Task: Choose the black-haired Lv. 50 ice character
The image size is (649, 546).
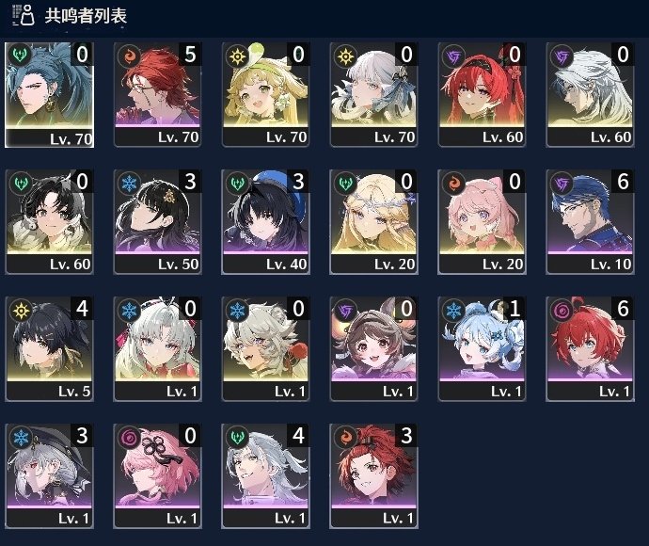Action: [x=157, y=221]
